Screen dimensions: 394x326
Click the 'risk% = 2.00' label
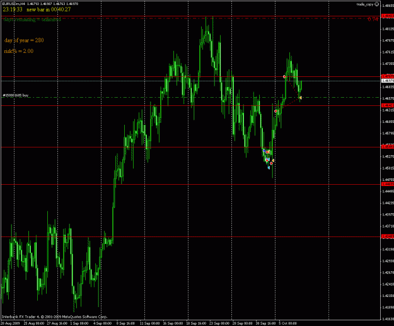(19, 51)
